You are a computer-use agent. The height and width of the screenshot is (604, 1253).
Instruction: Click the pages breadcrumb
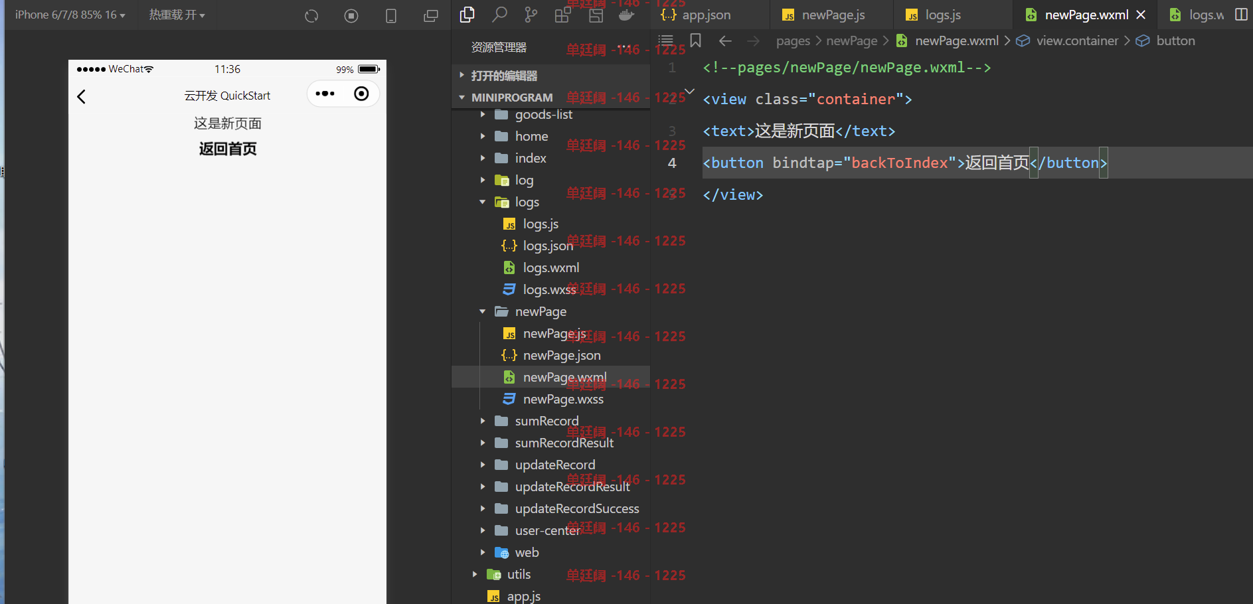pos(793,41)
